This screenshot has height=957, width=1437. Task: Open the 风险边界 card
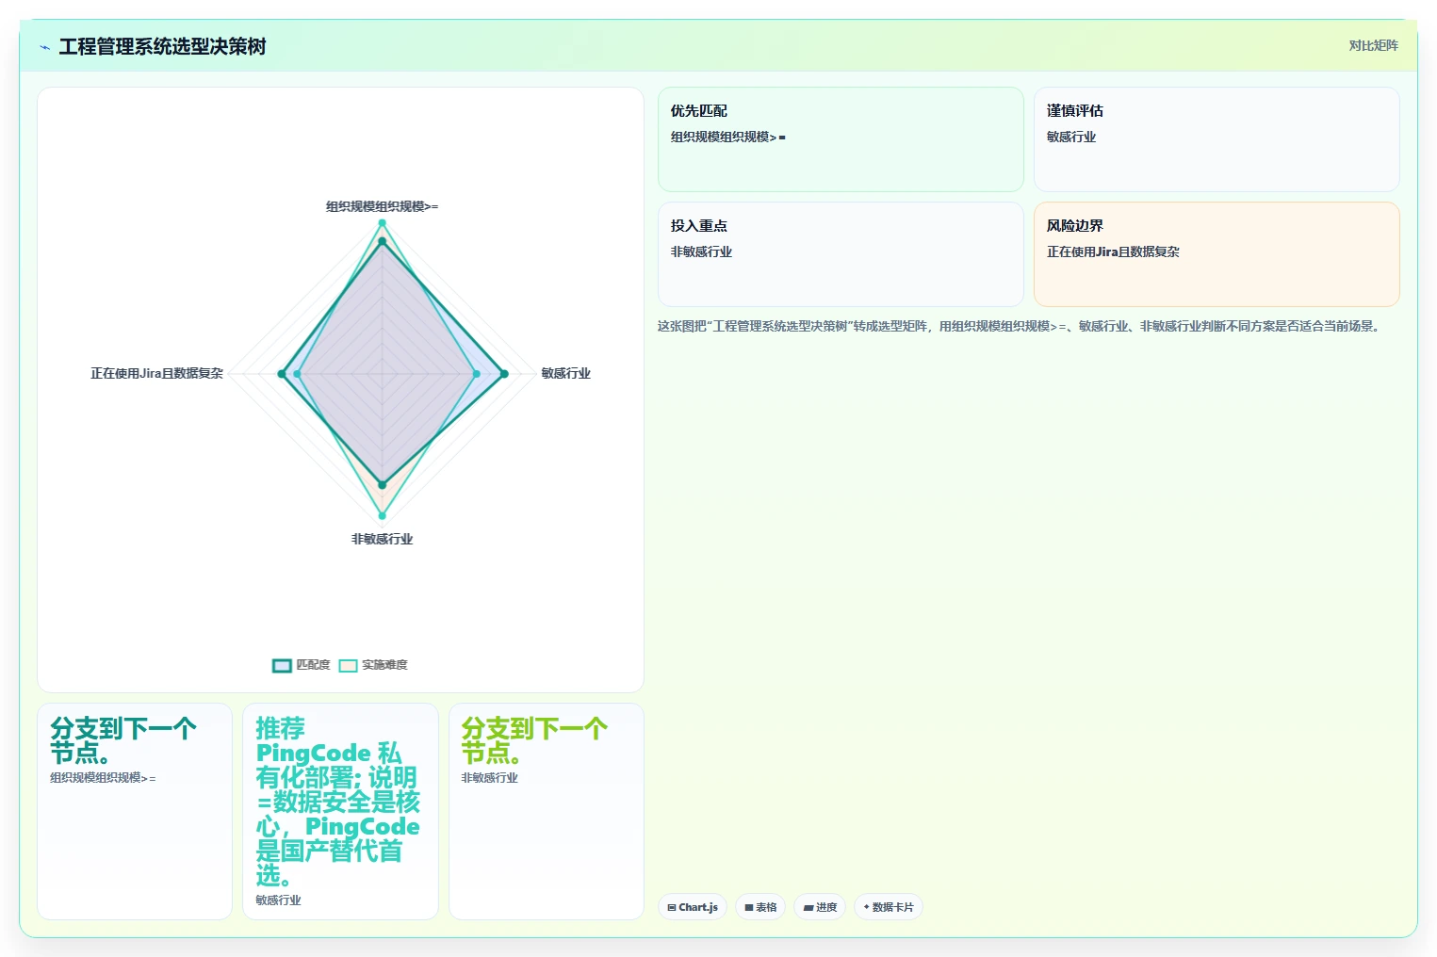tap(1217, 254)
